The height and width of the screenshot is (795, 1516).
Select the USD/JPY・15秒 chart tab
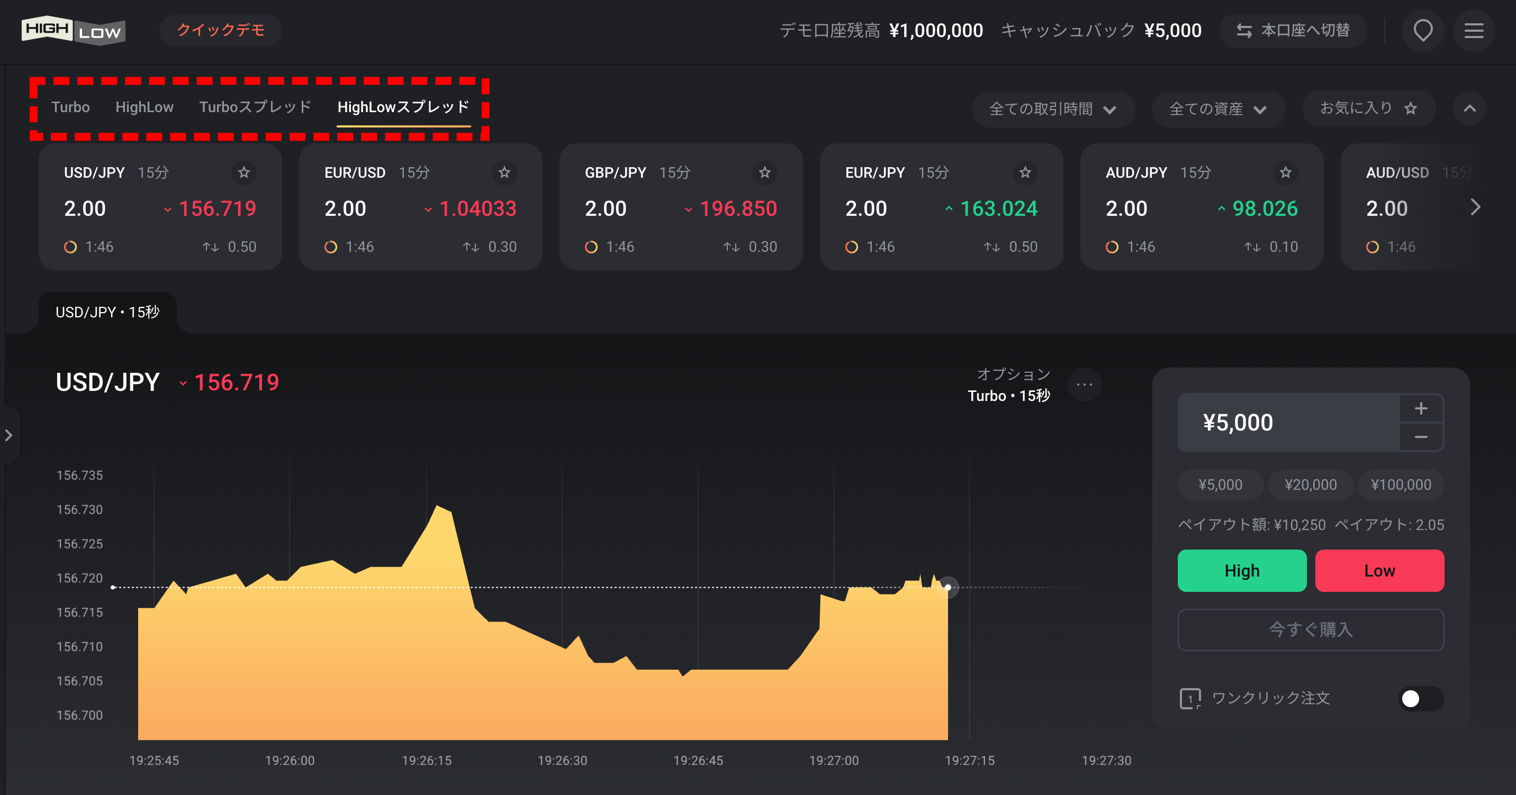[107, 312]
